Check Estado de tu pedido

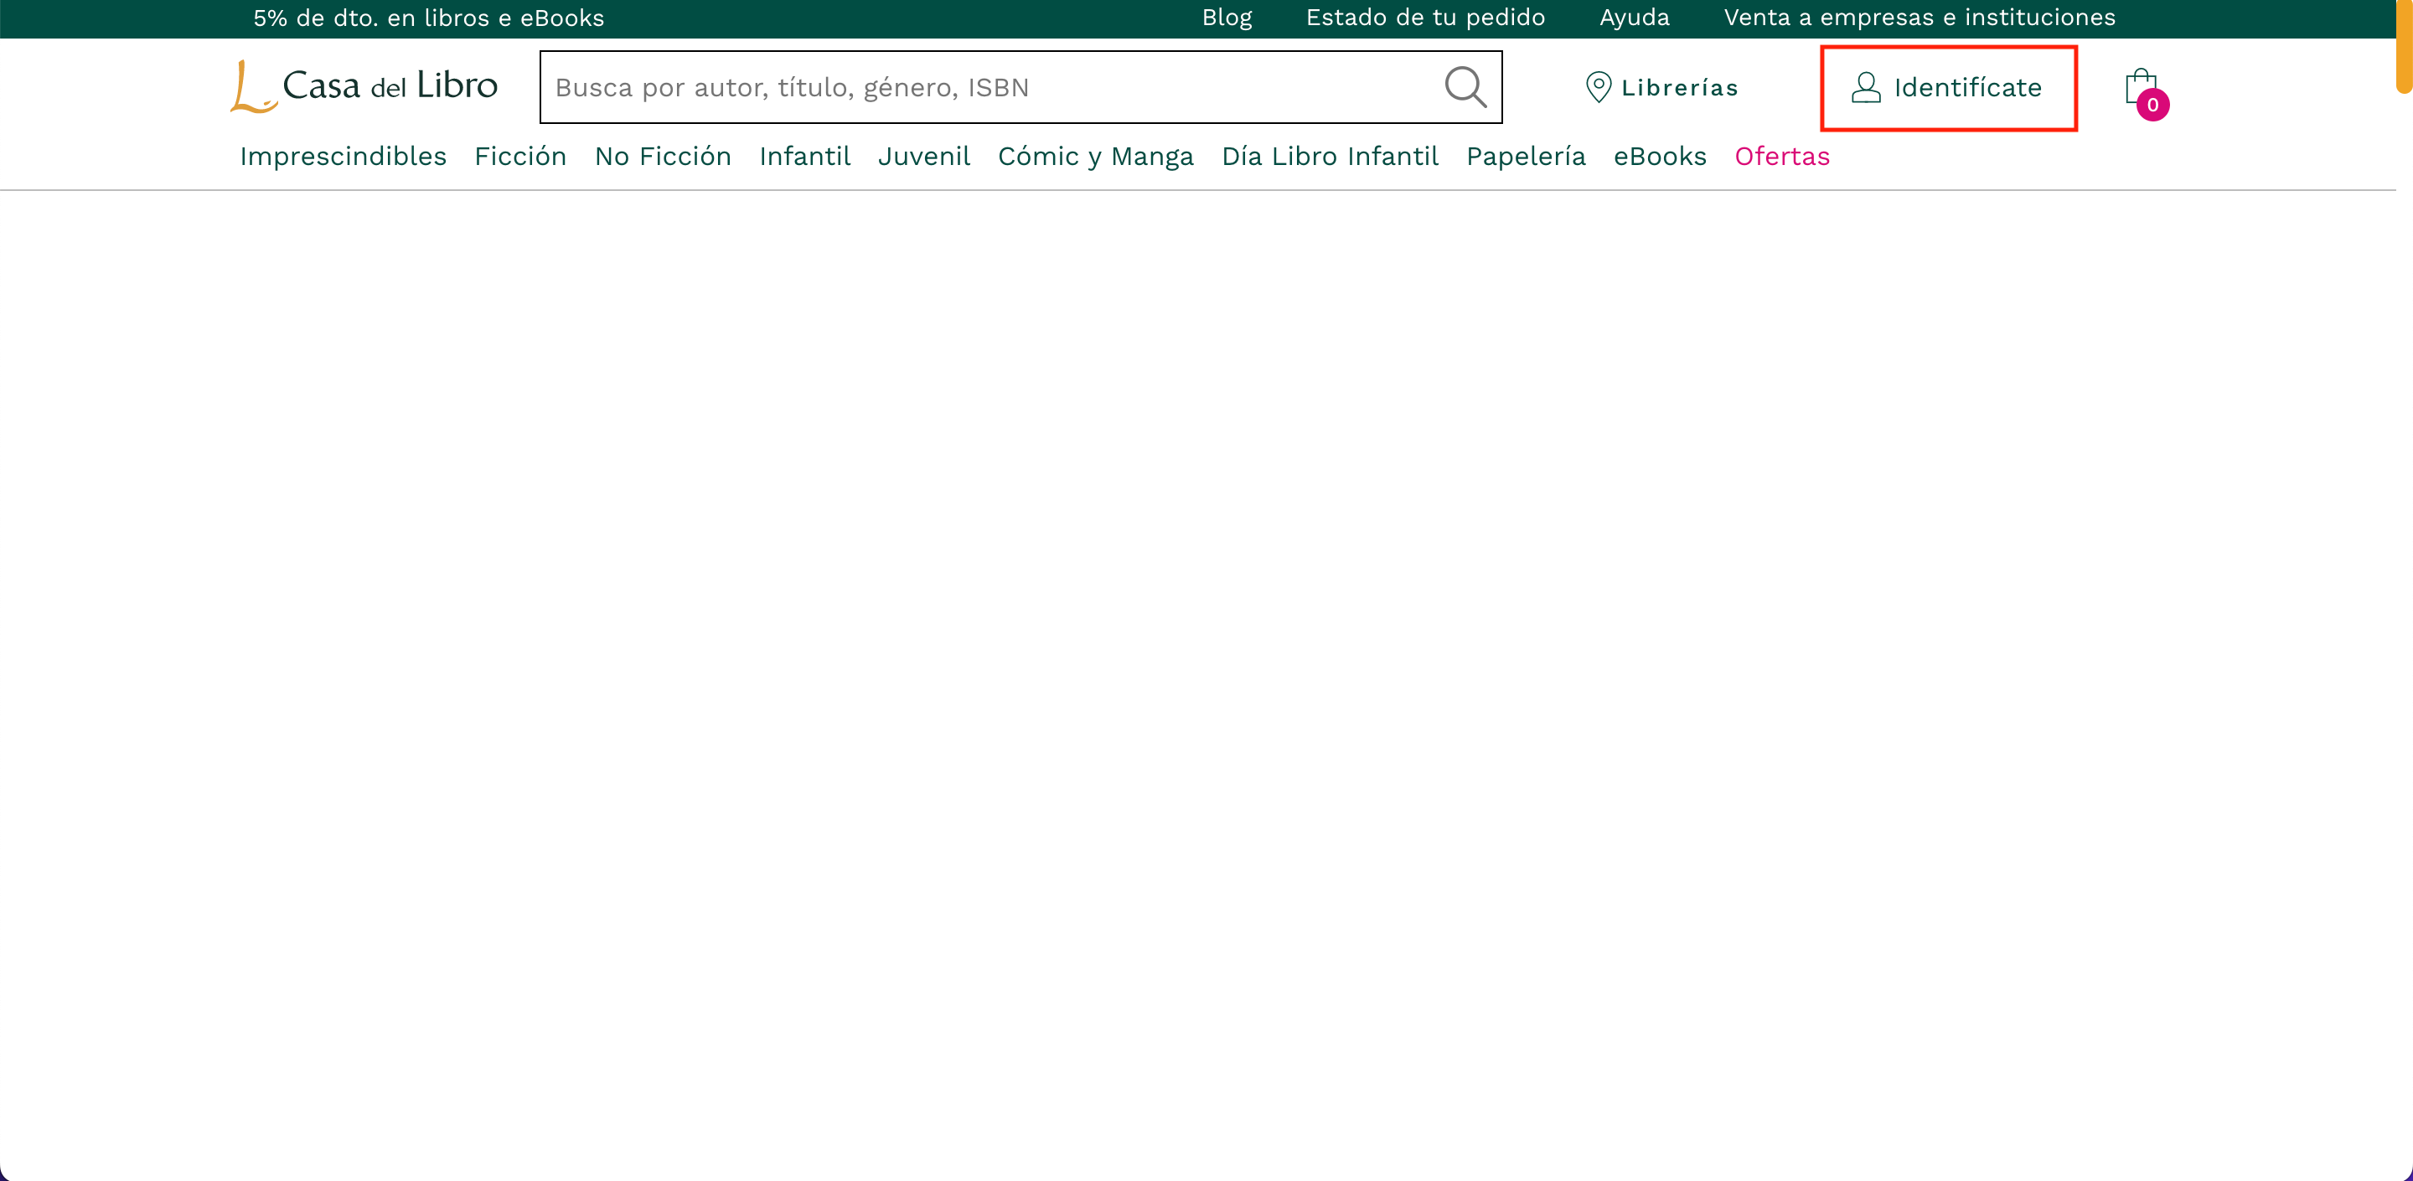click(1426, 18)
